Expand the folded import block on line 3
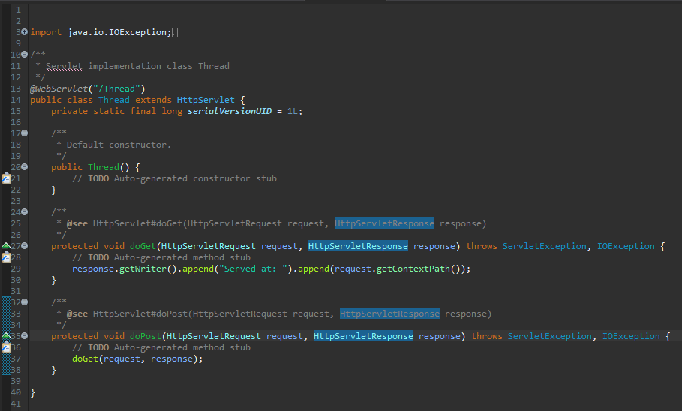The height and width of the screenshot is (411, 682). (x=24, y=31)
